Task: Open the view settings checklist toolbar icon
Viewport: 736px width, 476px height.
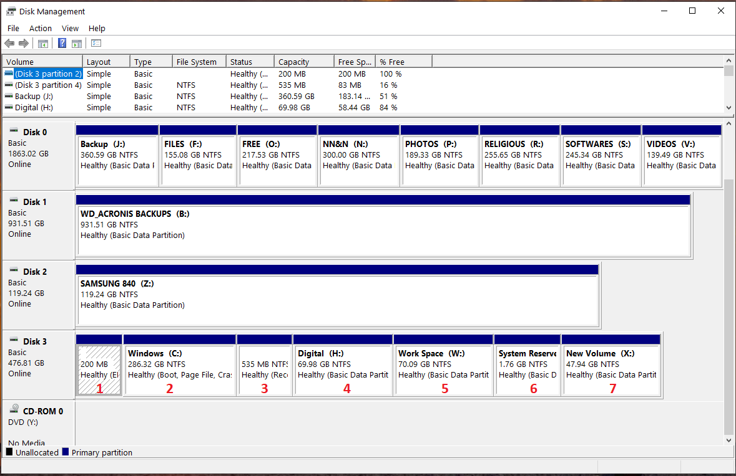Action: pos(96,43)
